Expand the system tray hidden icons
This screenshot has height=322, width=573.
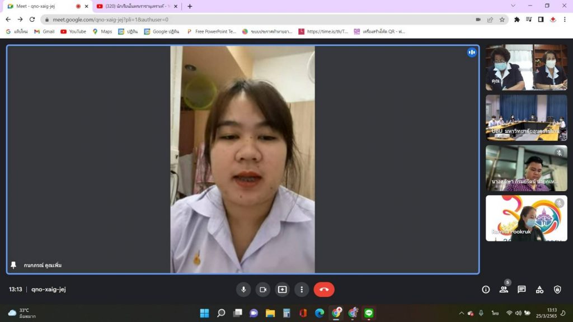(x=462, y=313)
